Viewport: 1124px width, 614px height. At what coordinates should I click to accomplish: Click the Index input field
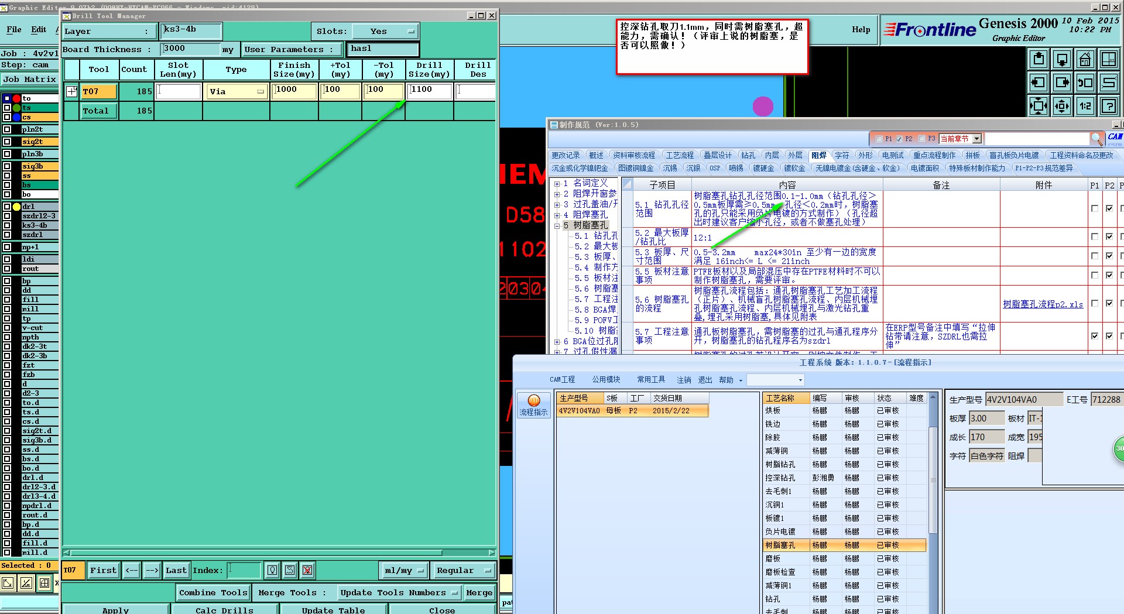coord(244,570)
